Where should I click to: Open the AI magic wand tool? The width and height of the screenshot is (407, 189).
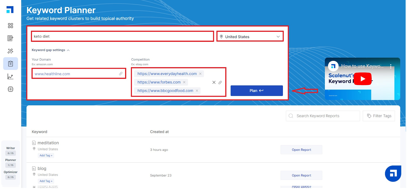tap(10, 51)
